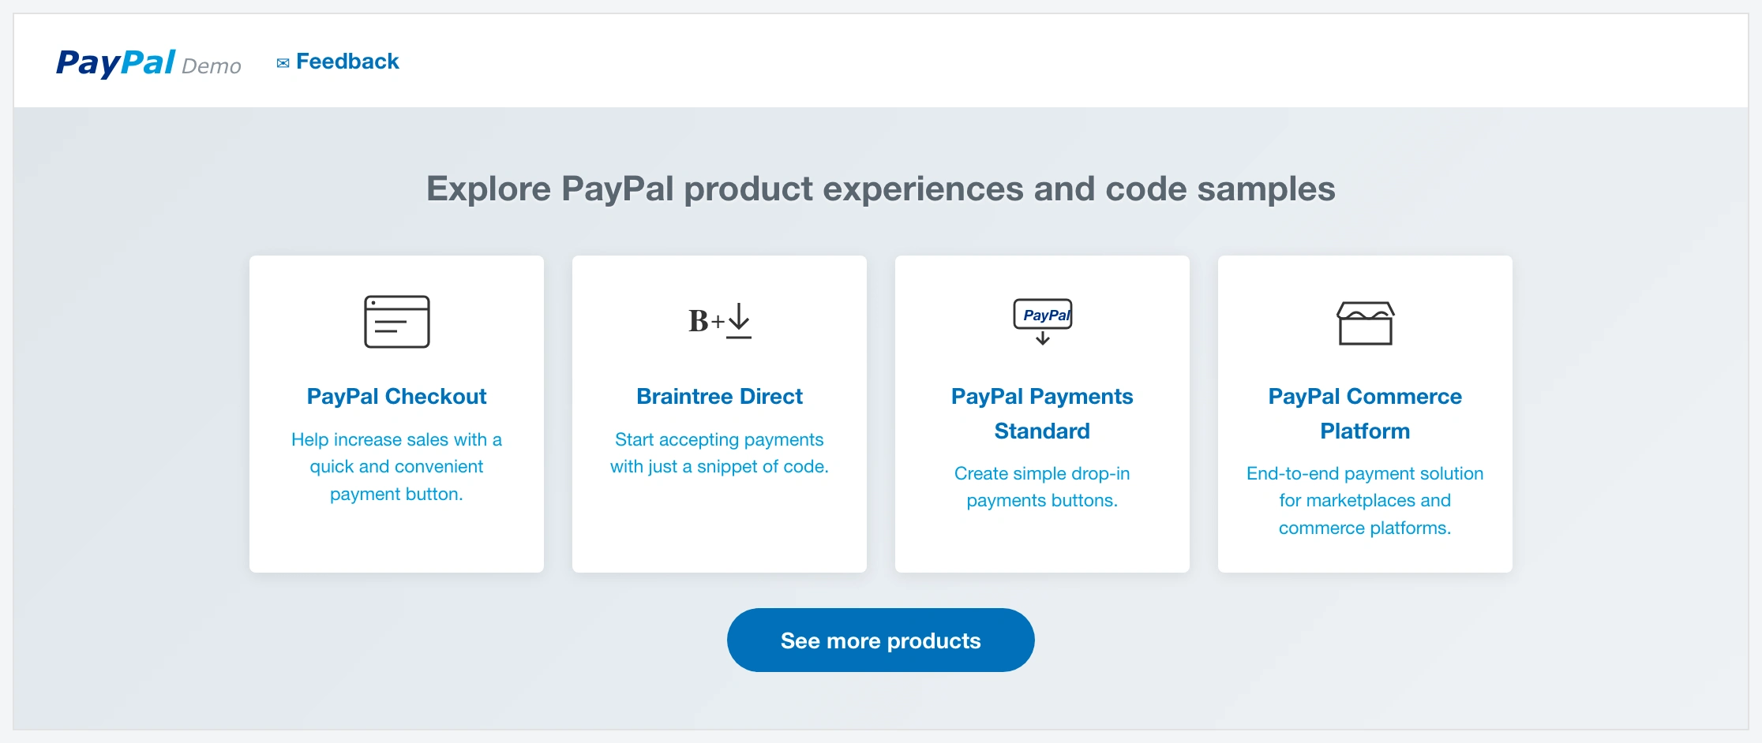This screenshot has height=743, width=1762.
Task: Click the PayPal Checkout card window icon
Action: tap(397, 322)
